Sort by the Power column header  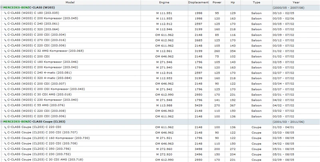[217, 2]
